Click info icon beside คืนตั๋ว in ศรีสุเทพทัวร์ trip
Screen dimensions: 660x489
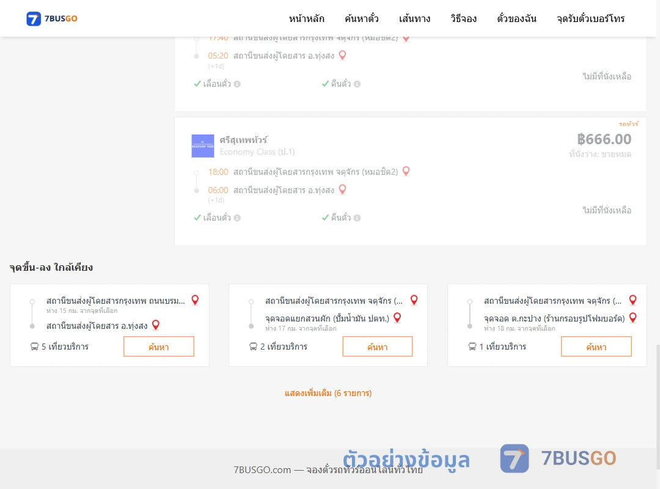pyautogui.click(x=358, y=218)
